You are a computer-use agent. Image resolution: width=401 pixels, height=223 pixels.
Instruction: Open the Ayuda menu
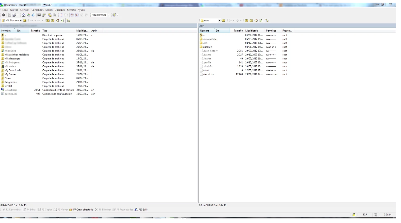(81, 10)
